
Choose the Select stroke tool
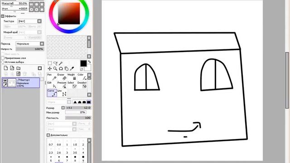72,85
